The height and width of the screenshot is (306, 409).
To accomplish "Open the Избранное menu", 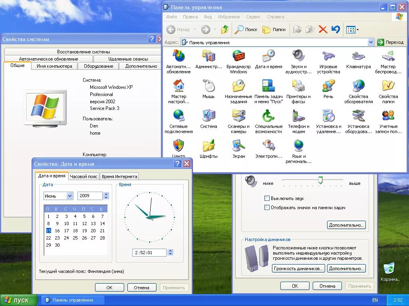I will click(229, 17).
